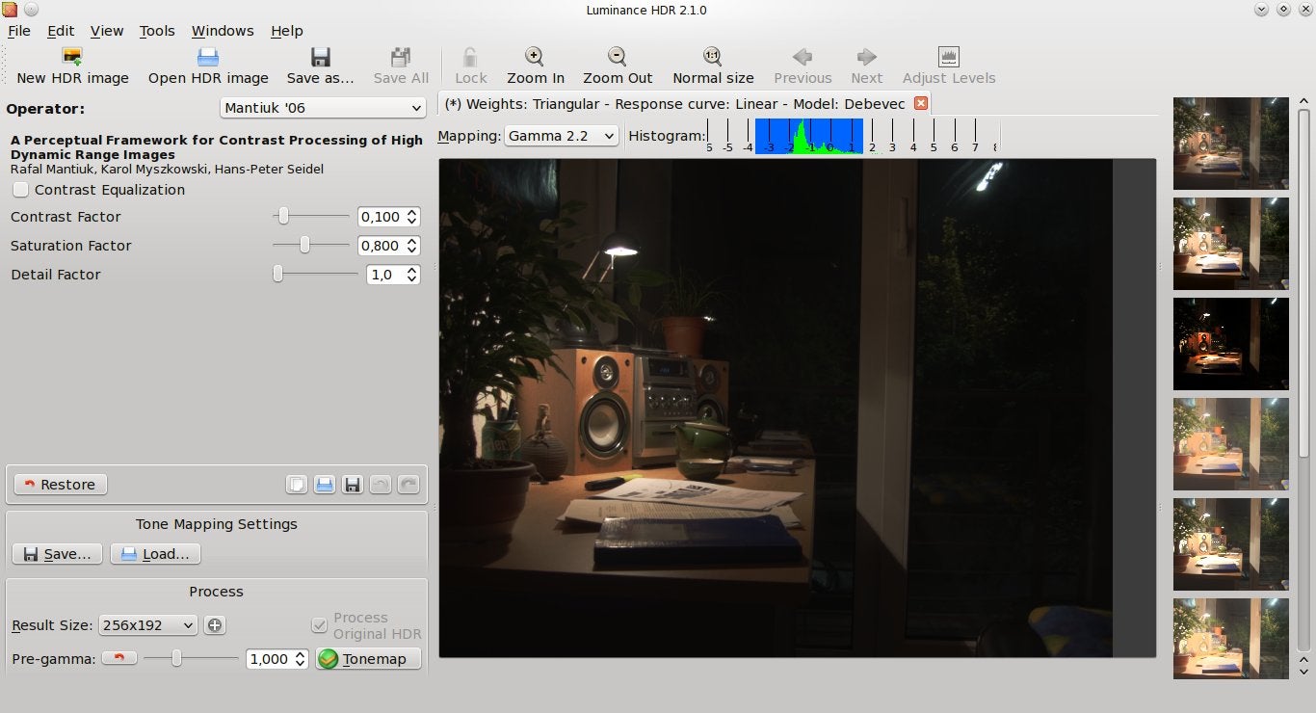
Task: Open the Tools menu
Action: pyautogui.click(x=157, y=30)
